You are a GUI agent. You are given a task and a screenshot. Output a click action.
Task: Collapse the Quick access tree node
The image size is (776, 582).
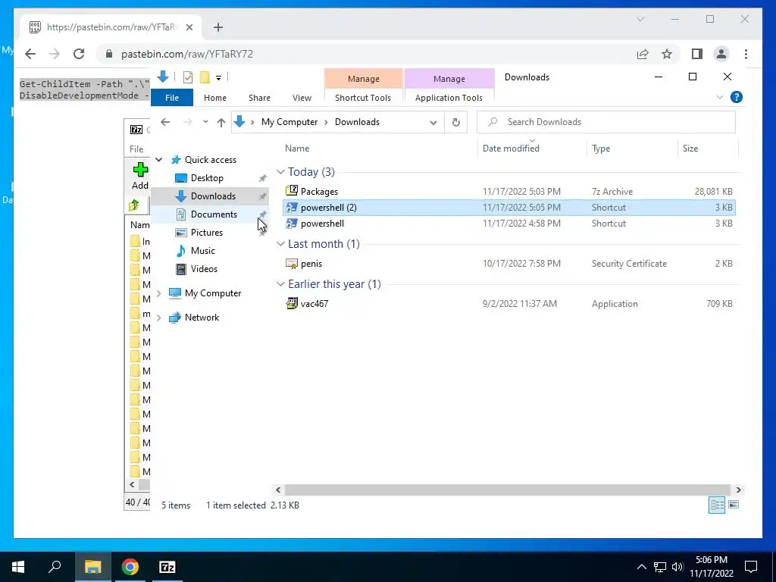pos(159,159)
